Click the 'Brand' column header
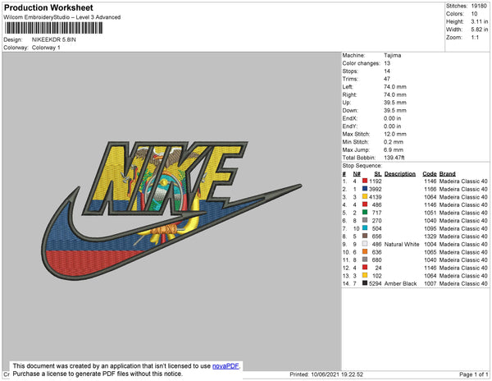Viewport: 492px width, 381px height. [x=447, y=174]
